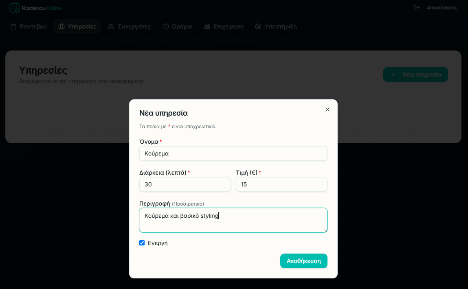
Task: Click the Αποσύνδεση logout link
Action: (x=442, y=8)
